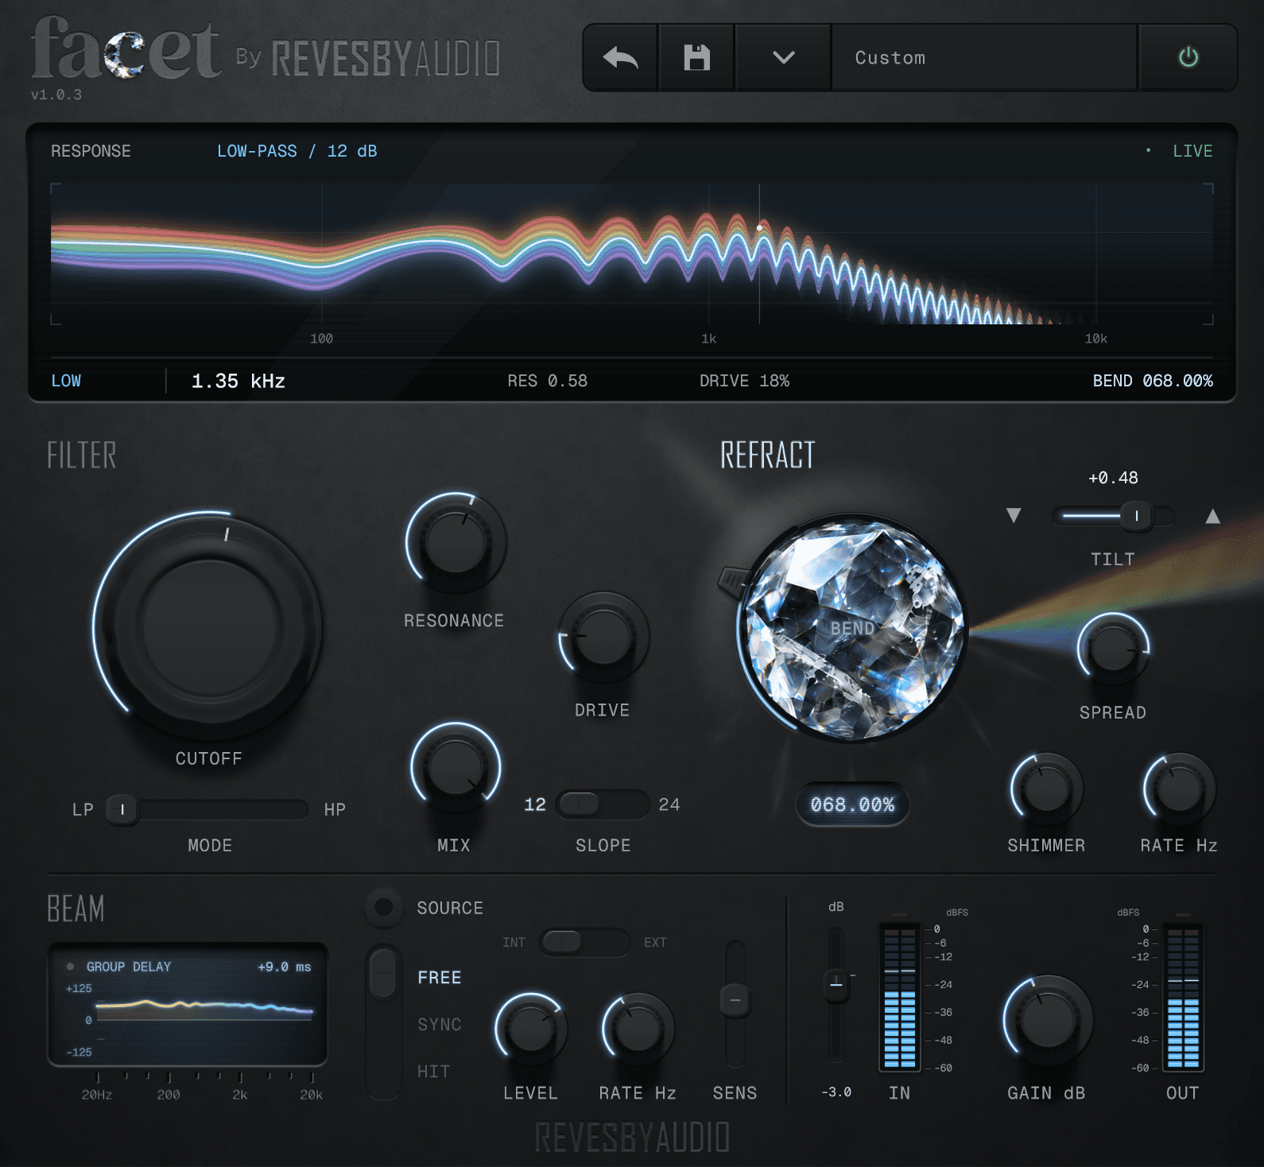Click the Tilt increase up triangle
Image resolution: width=1264 pixels, height=1167 pixels.
coord(1212,516)
